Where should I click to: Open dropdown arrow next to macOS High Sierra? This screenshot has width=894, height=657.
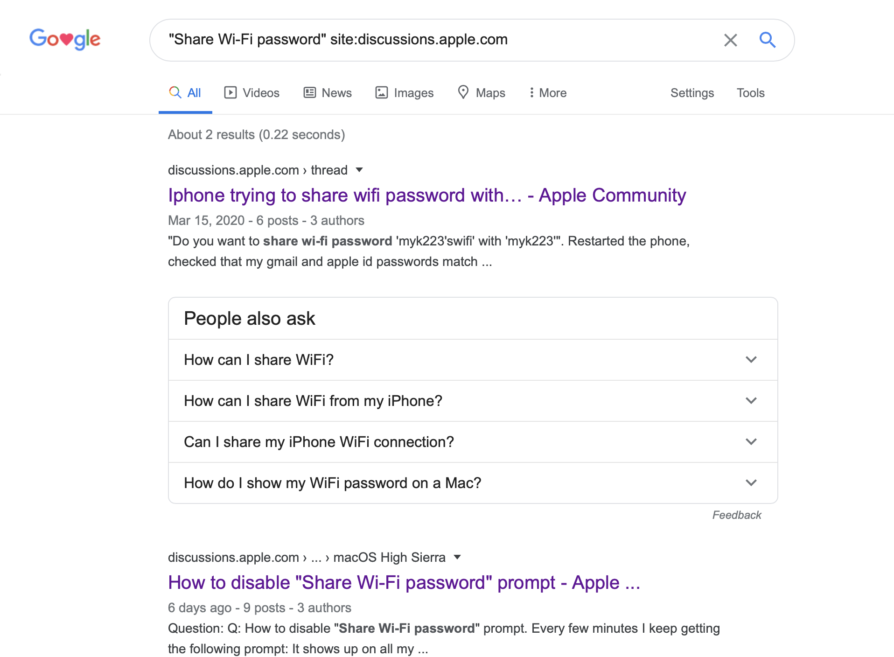click(457, 557)
